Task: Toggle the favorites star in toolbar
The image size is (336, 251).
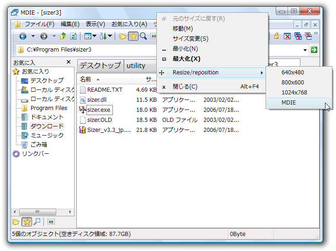Action: tap(133, 36)
